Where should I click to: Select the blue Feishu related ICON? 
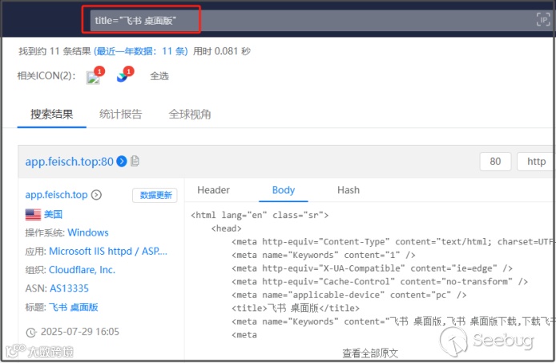pos(122,77)
